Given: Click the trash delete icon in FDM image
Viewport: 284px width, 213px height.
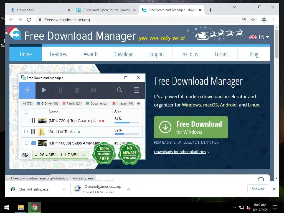Looking at the screenshot, I should click(x=77, y=90).
